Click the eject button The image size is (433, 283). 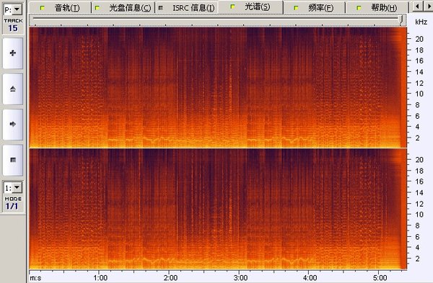tap(13, 89)
